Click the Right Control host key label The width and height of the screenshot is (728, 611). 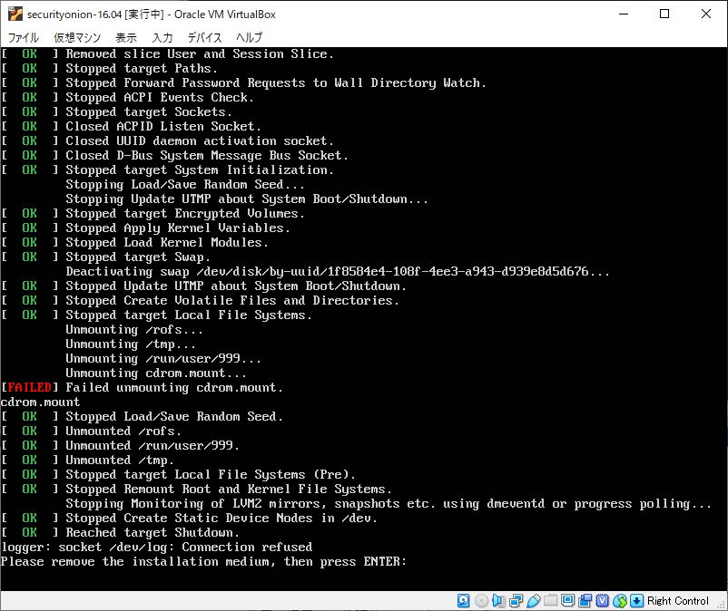677,601
